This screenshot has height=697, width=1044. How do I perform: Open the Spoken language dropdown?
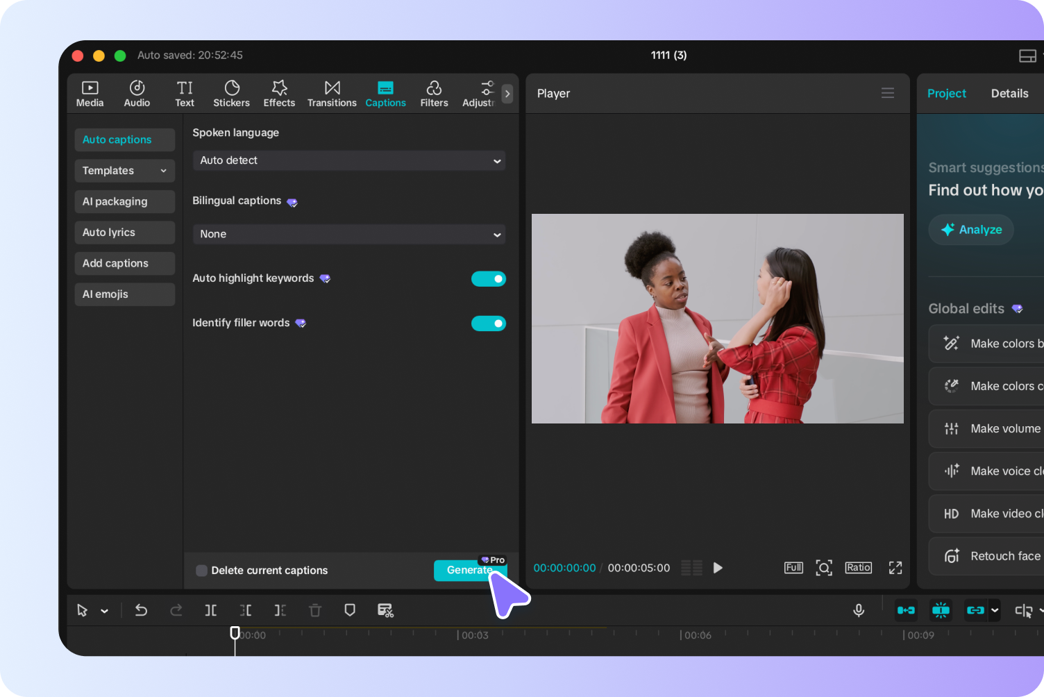point(349,160)
